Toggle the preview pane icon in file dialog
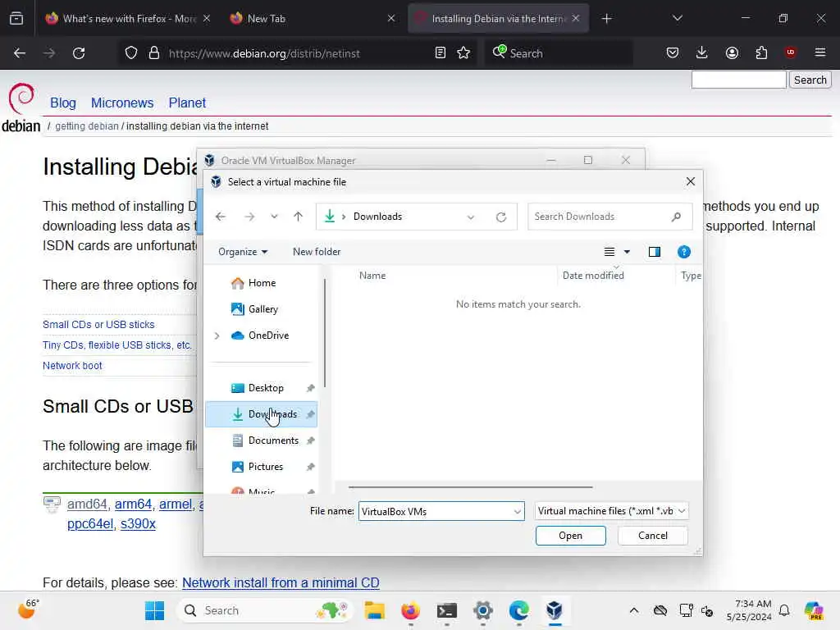Screen dimensions: 840x630 [x=654, y=252]
